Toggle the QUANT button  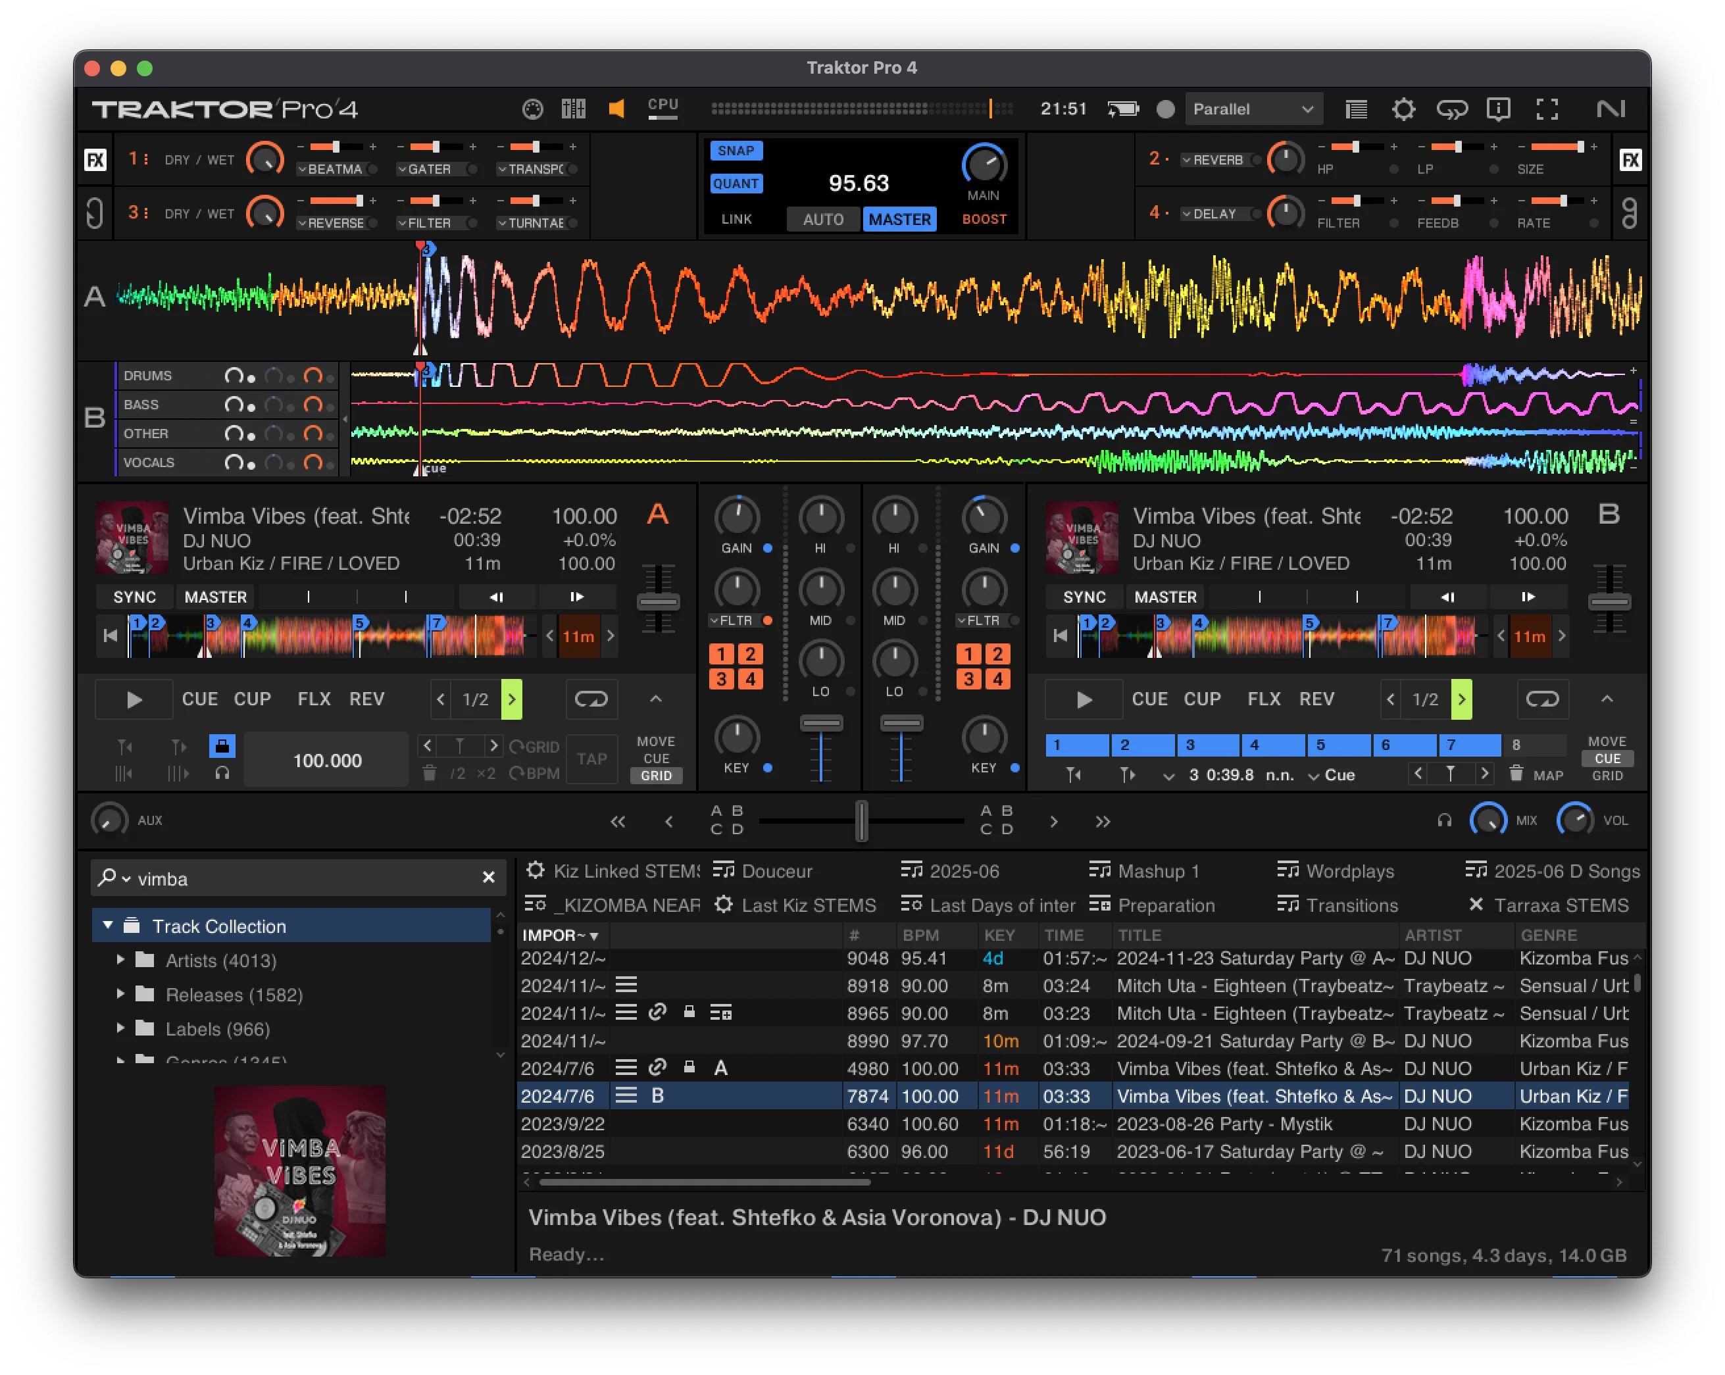[x=736, y=183]
